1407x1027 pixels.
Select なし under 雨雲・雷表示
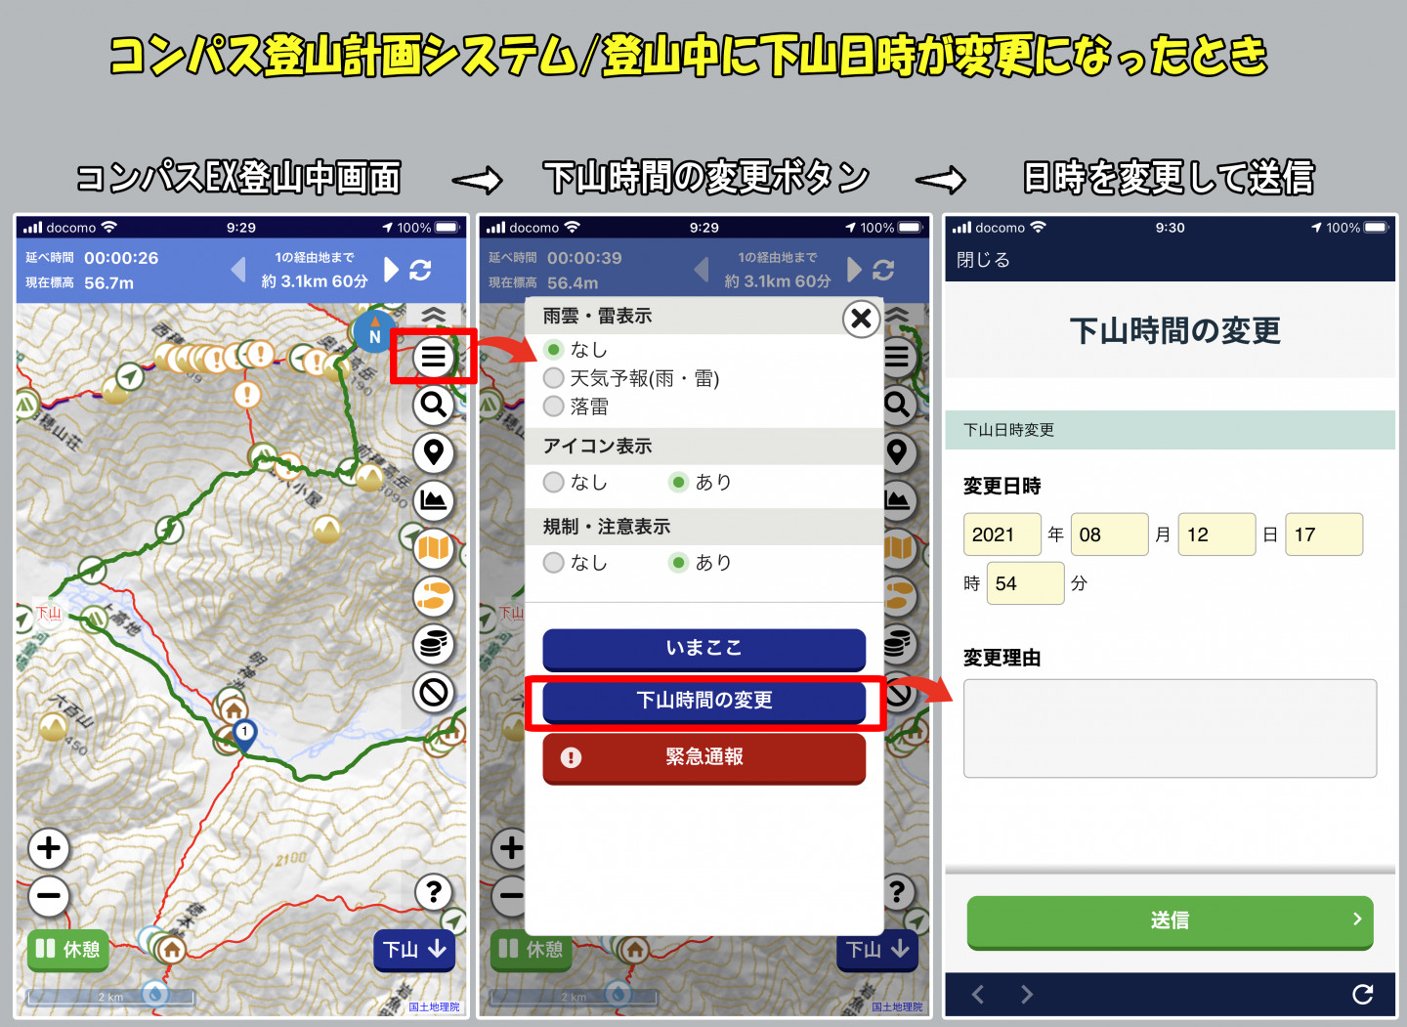554,349
